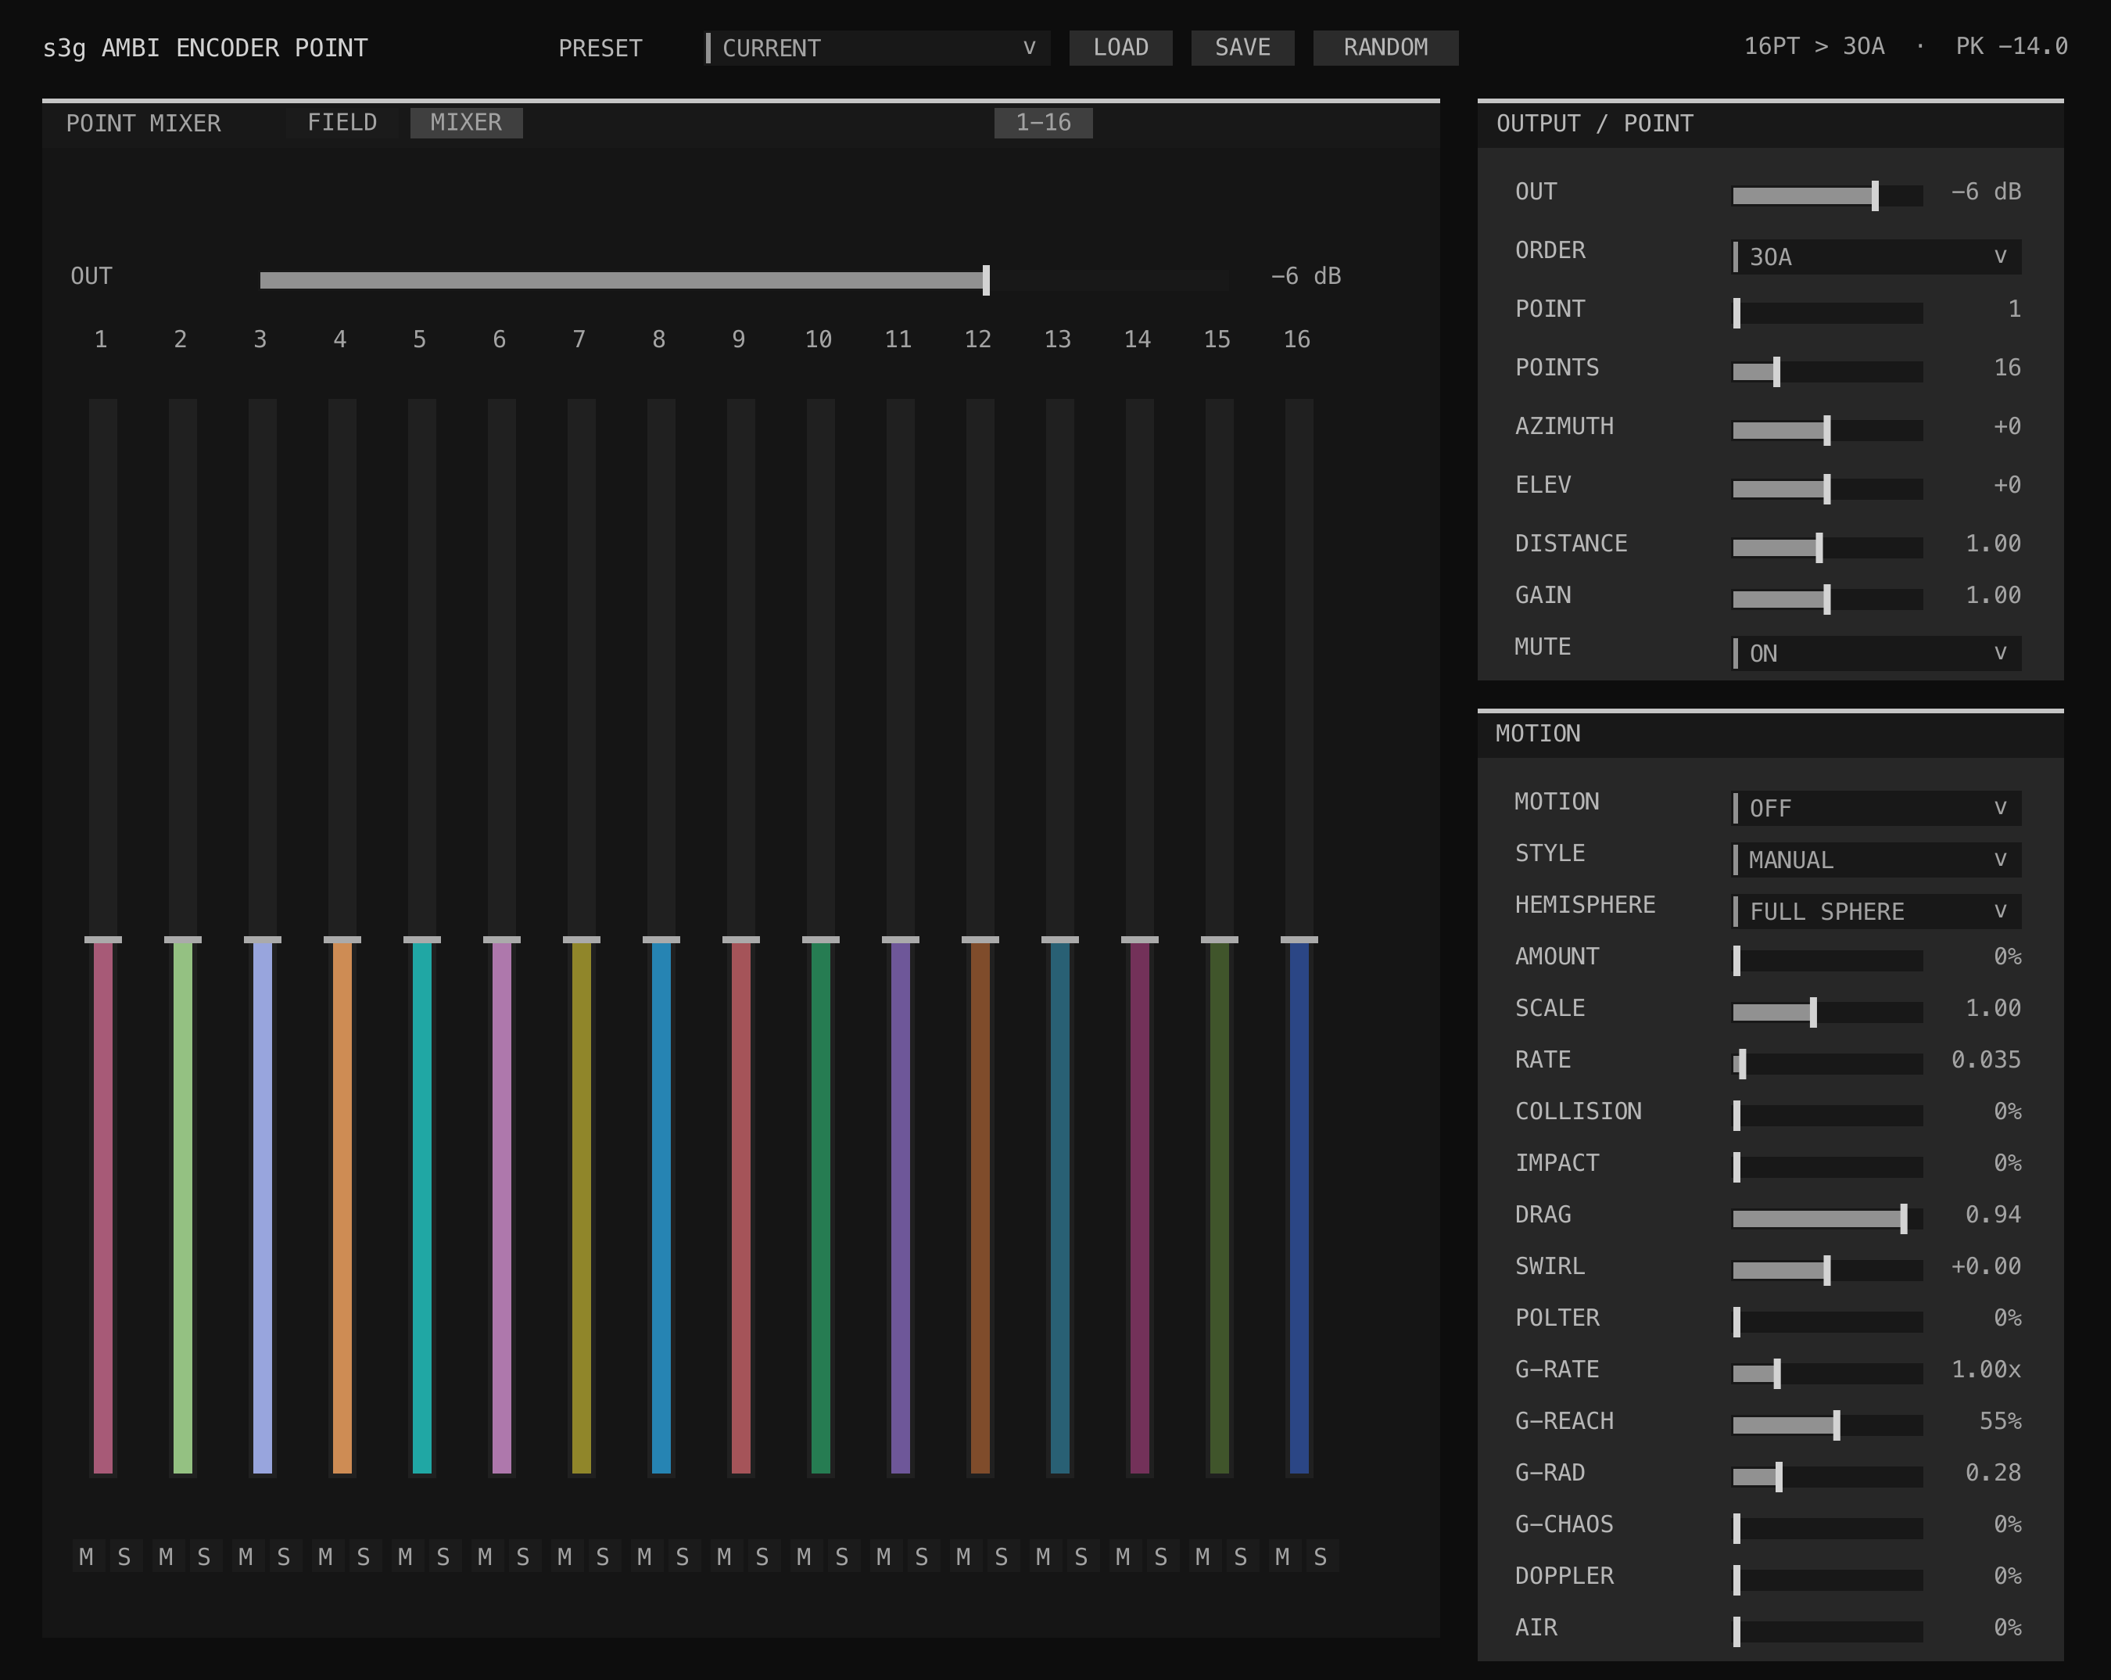
Task: Click the ELEV slider
Action: point(1827,489)
